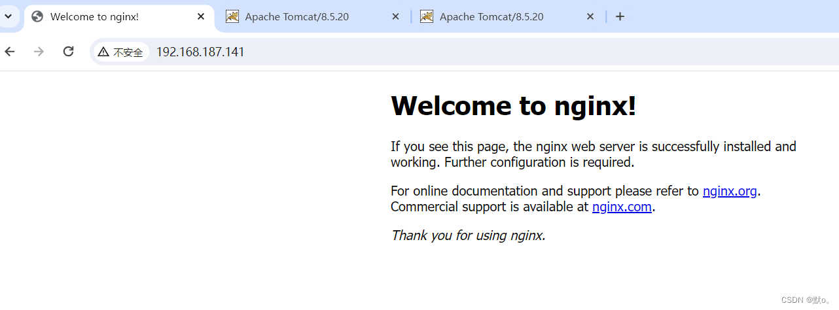This screenshot has height=310, width=839.
Task: Click the line 'working. Further configuration is required.'
Action: 512,162
